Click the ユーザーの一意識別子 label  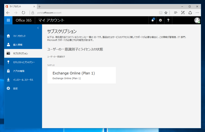click(x=56, y=56)
